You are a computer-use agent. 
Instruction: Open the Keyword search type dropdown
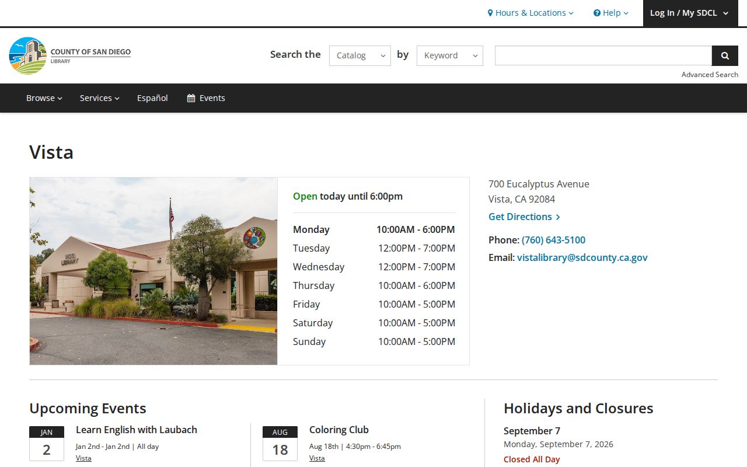pyautogui.click(x=450, y=55)
